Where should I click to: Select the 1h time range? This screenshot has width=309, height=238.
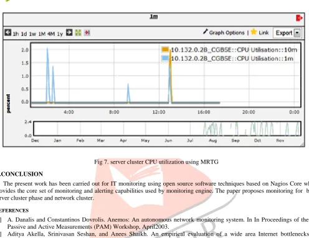pyautogui.click(x=16, y=34)
